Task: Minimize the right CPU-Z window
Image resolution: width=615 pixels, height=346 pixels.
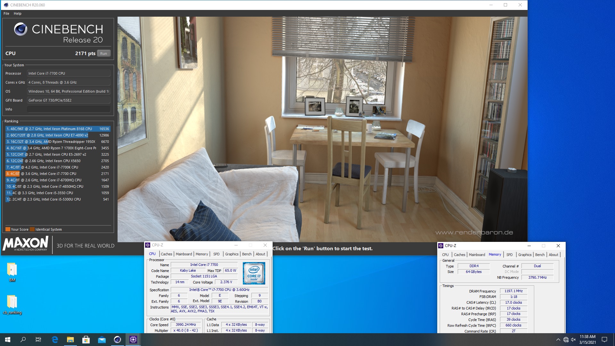Action: pos(529,246)
